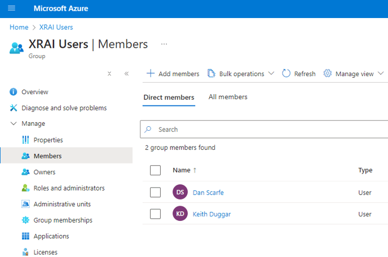Click the Microsoft Azure title

(x=61, y=8)
